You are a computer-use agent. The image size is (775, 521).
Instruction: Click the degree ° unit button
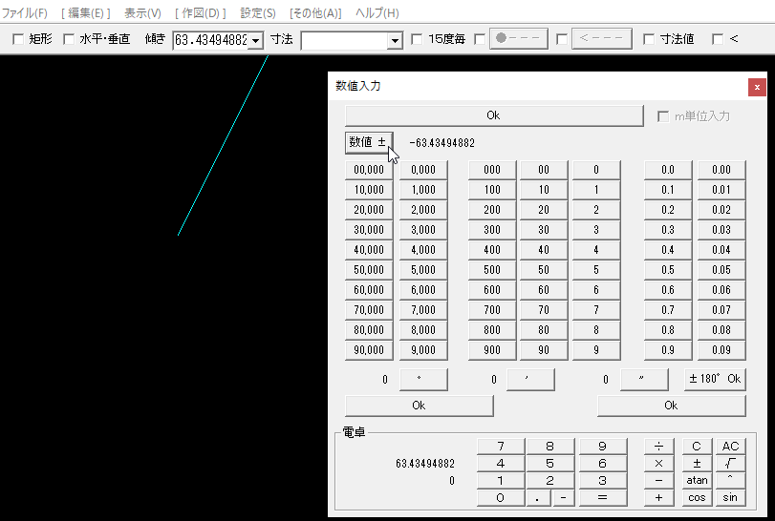tap(423, 380)
